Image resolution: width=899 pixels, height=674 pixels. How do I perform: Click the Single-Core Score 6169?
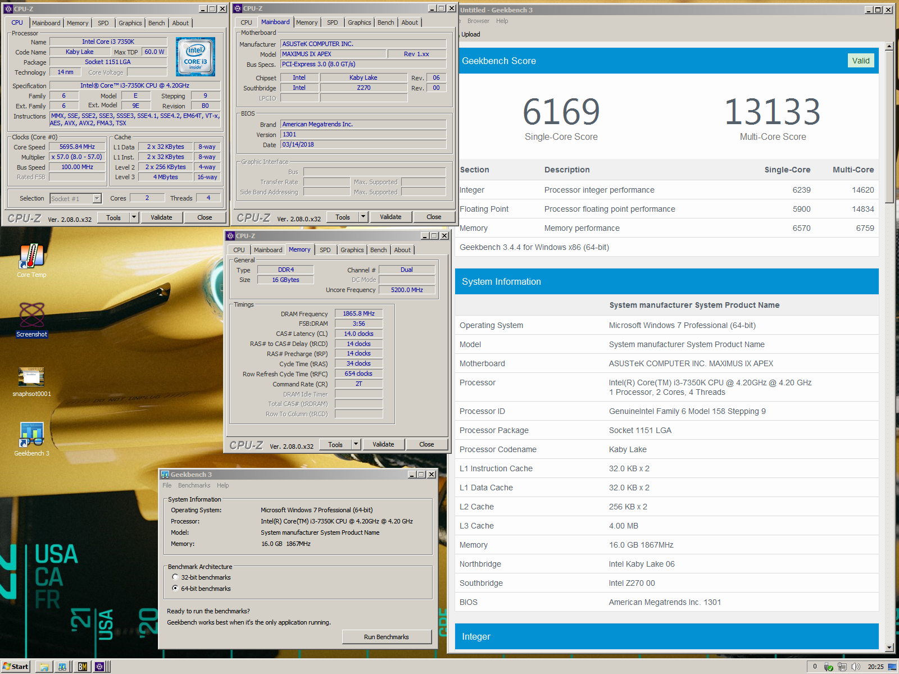(561, 111)
